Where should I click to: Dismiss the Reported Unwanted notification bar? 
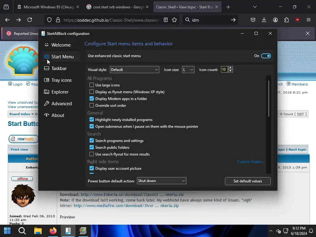click(308, 33)
